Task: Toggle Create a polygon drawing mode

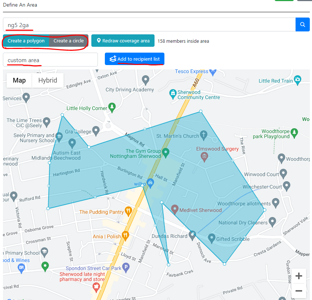Action: coord(26,41)
